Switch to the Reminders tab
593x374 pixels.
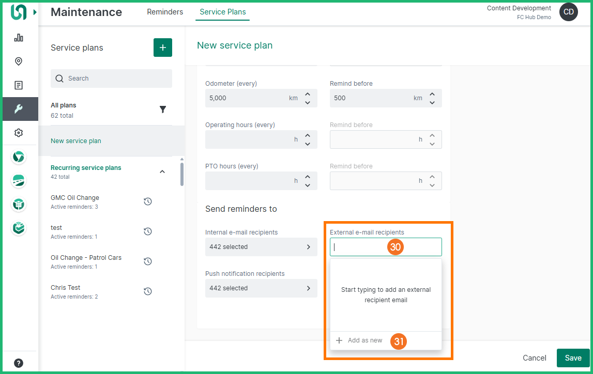165,12
